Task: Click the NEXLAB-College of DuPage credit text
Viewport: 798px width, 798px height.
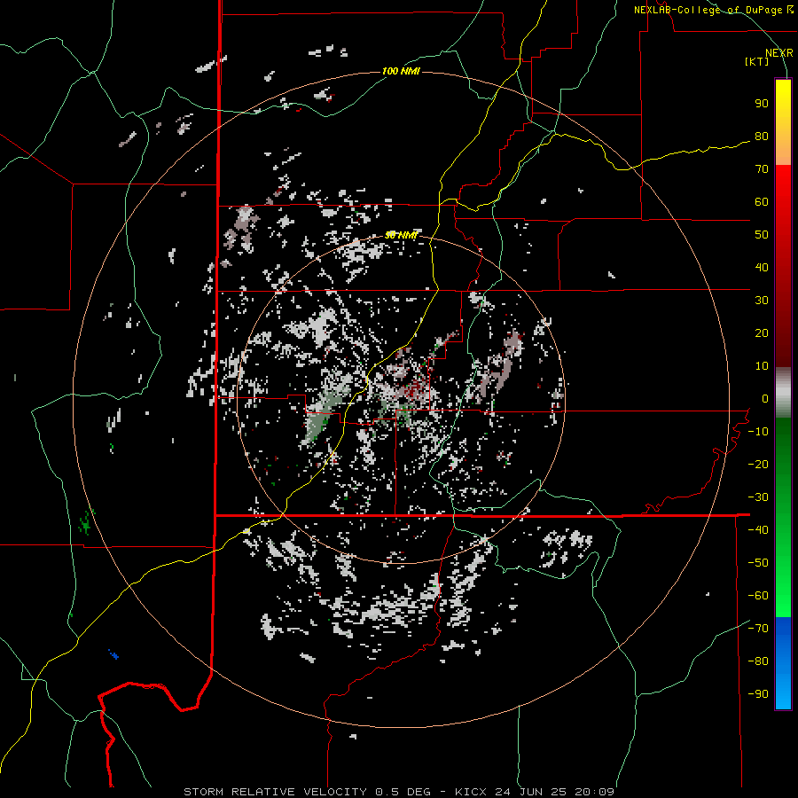Action: click(x=714, y=10)
